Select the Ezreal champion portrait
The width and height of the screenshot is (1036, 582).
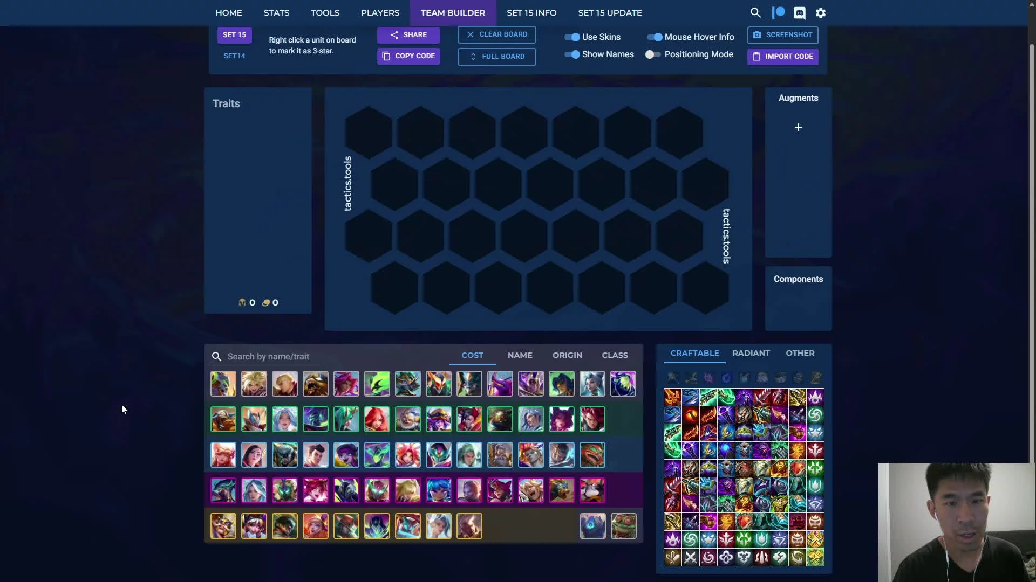pyautogui.click(x=254, y=384)
